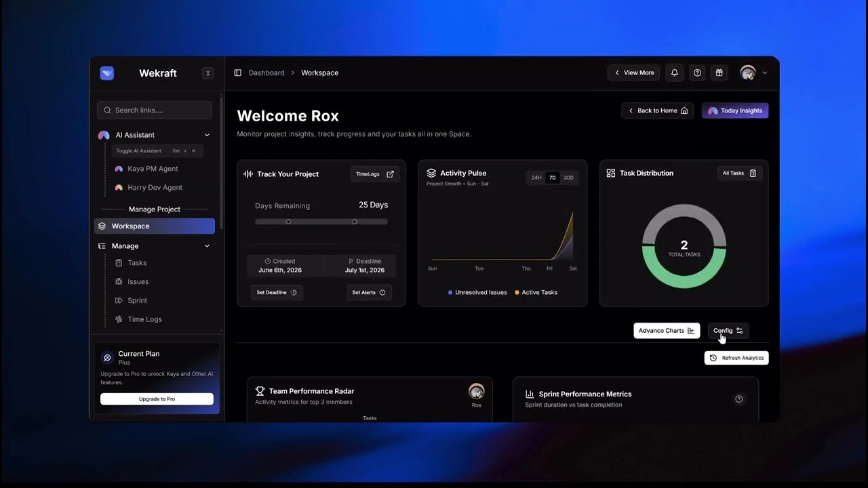Click the Task Distribution donut chart
The width and height of the screenshot is (868, 488).
click(x=684, y=247)
